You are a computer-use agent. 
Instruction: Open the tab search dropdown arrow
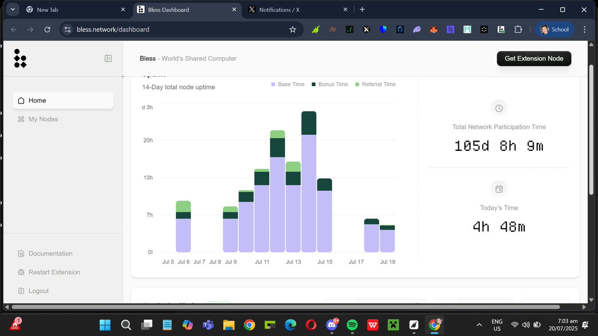tap(12, 9)
